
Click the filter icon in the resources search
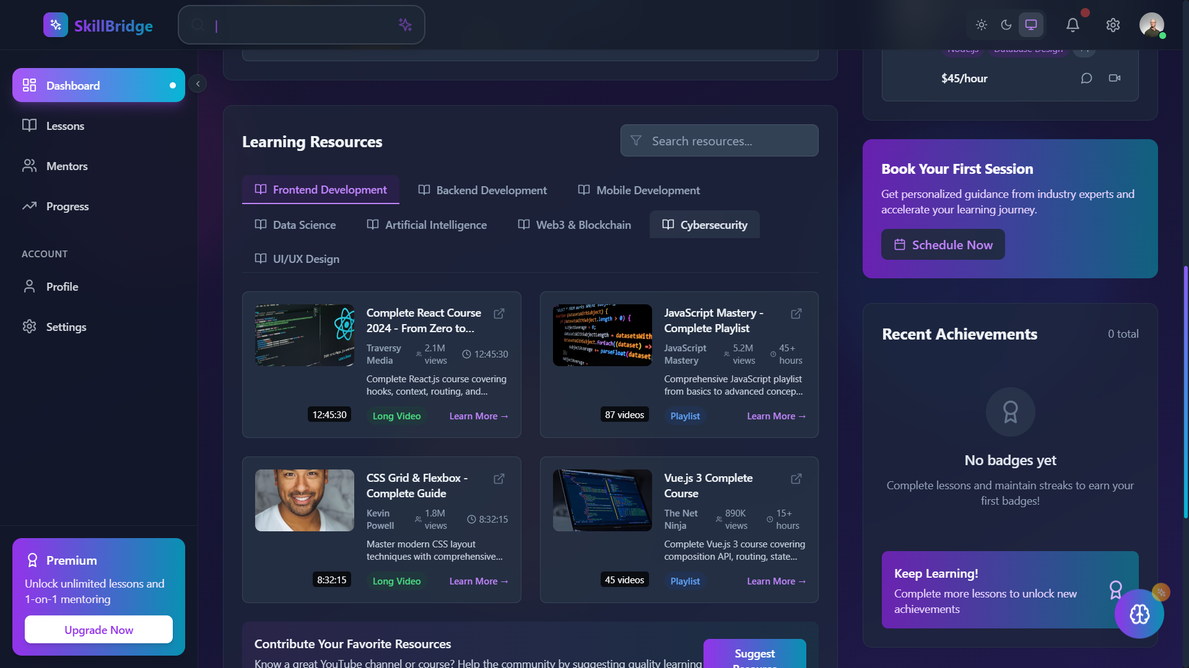click(x=636, y=141)
